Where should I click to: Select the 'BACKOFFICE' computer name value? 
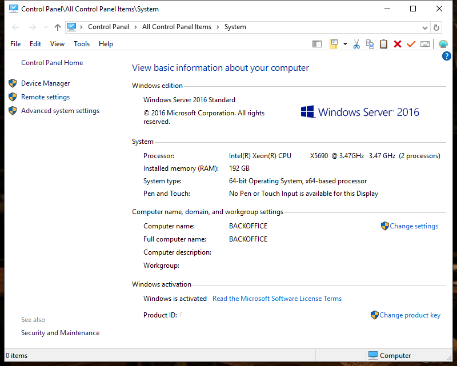point(248,226)
